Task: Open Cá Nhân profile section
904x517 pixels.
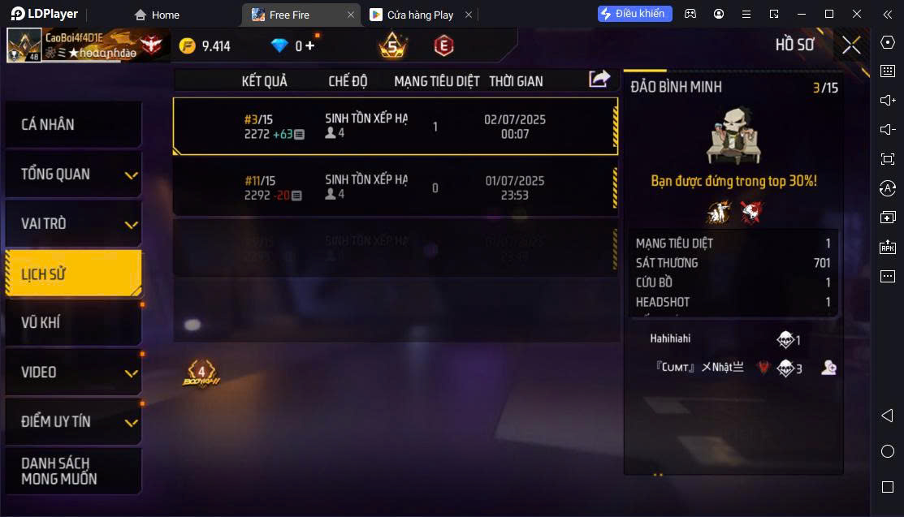Action: [x=73, y=124]
